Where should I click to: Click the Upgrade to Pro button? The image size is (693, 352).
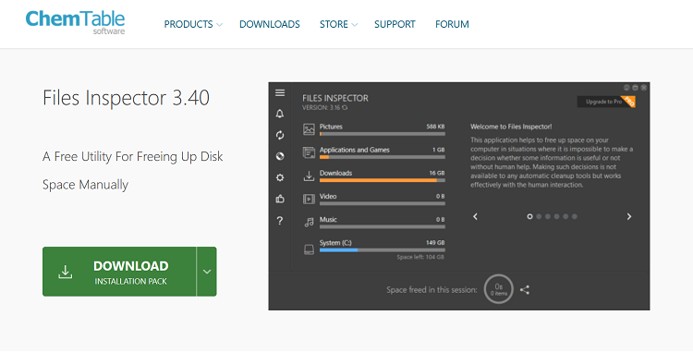[606, 102]
